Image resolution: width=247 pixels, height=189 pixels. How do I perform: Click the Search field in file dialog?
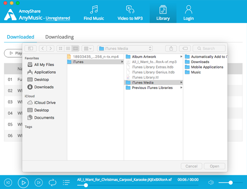click(x=209, y=49)
